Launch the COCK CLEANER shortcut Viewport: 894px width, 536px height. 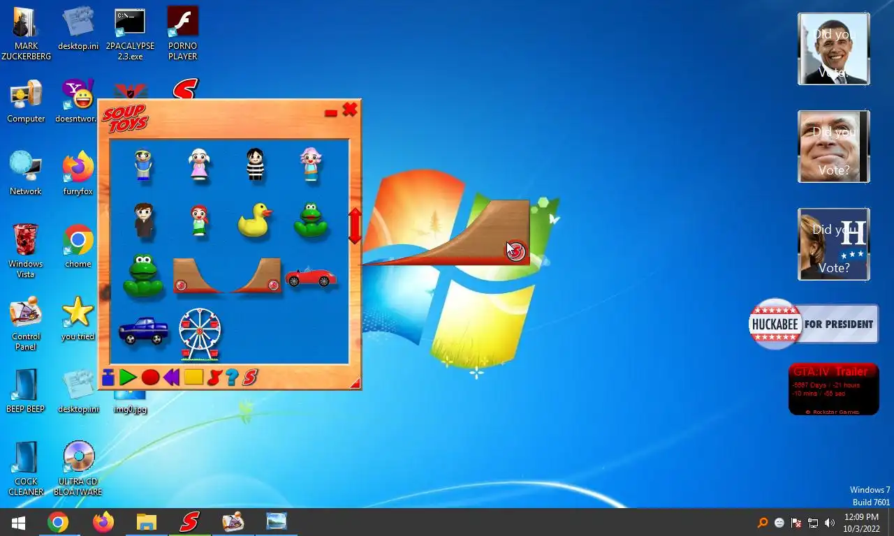[26, 469]
